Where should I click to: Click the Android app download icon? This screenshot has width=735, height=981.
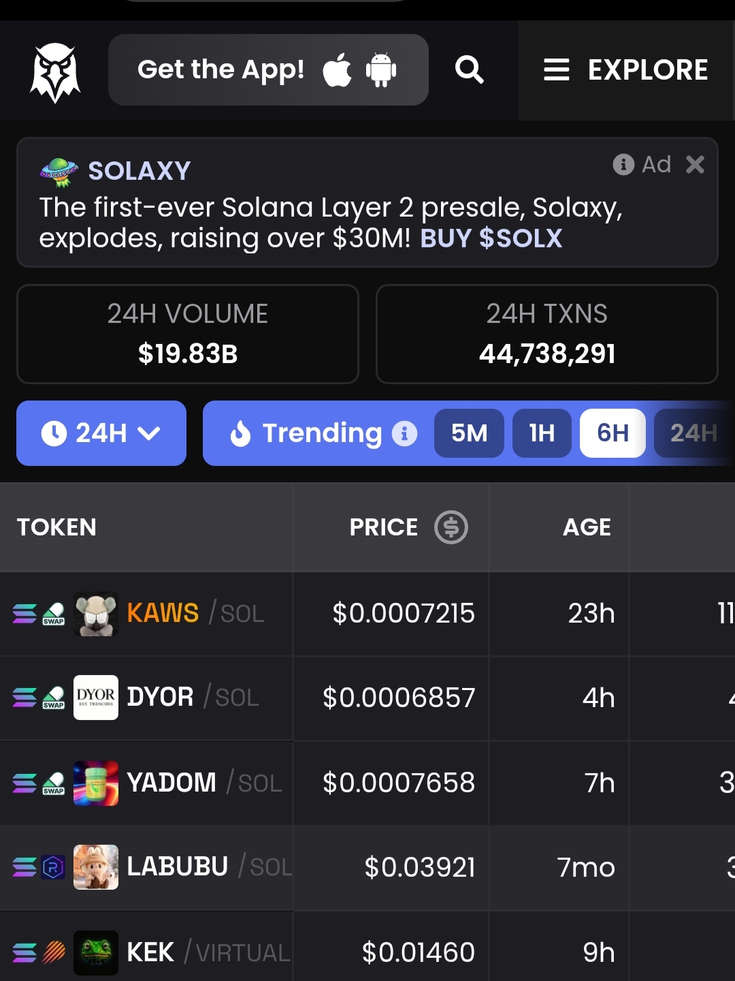pos(381,69)
